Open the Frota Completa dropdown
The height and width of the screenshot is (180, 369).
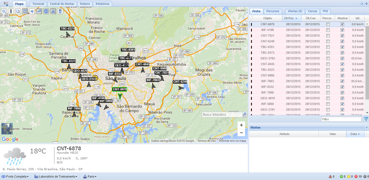[15, 176]
